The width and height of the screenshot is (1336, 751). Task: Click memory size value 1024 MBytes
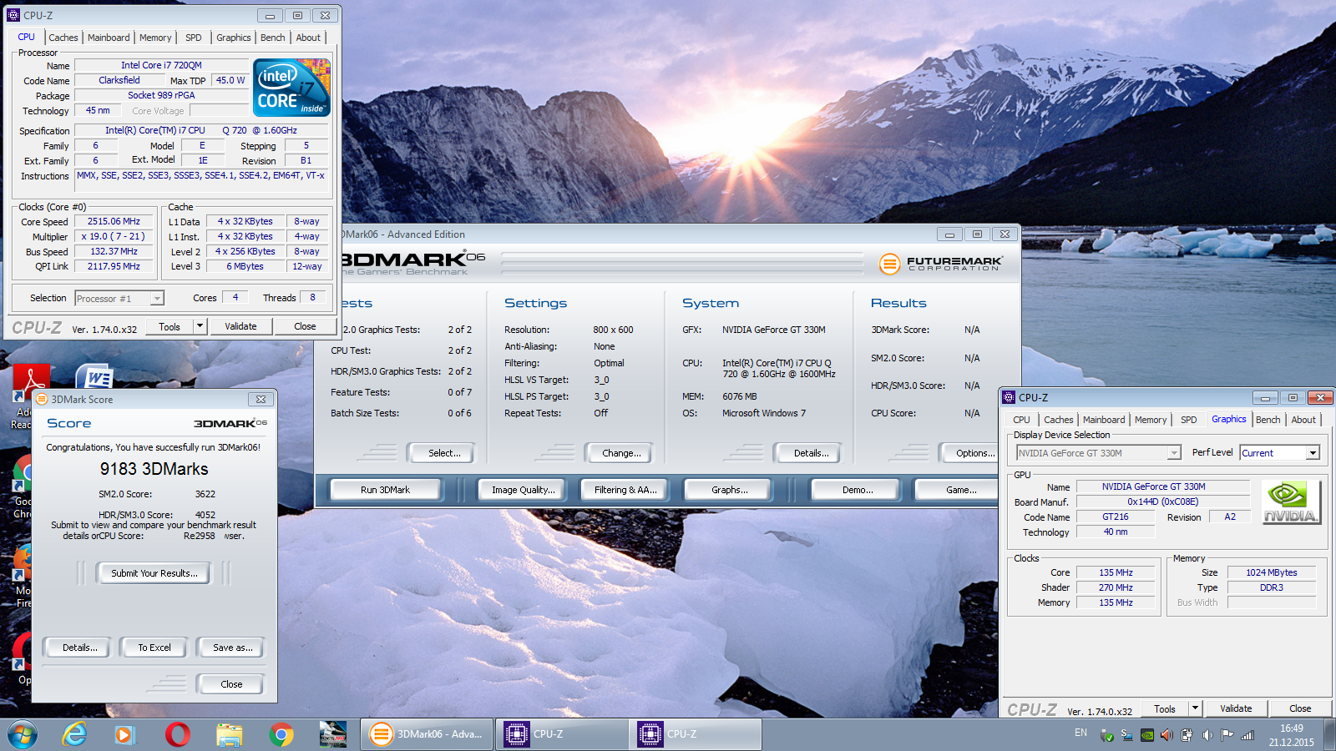[1271, 572]
